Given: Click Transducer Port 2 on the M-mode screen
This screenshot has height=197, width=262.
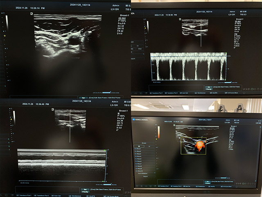Looking at the screenshot, I should pos(41,196).
